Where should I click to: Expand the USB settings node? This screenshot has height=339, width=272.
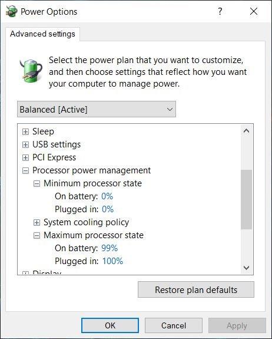tap(25, 144)
